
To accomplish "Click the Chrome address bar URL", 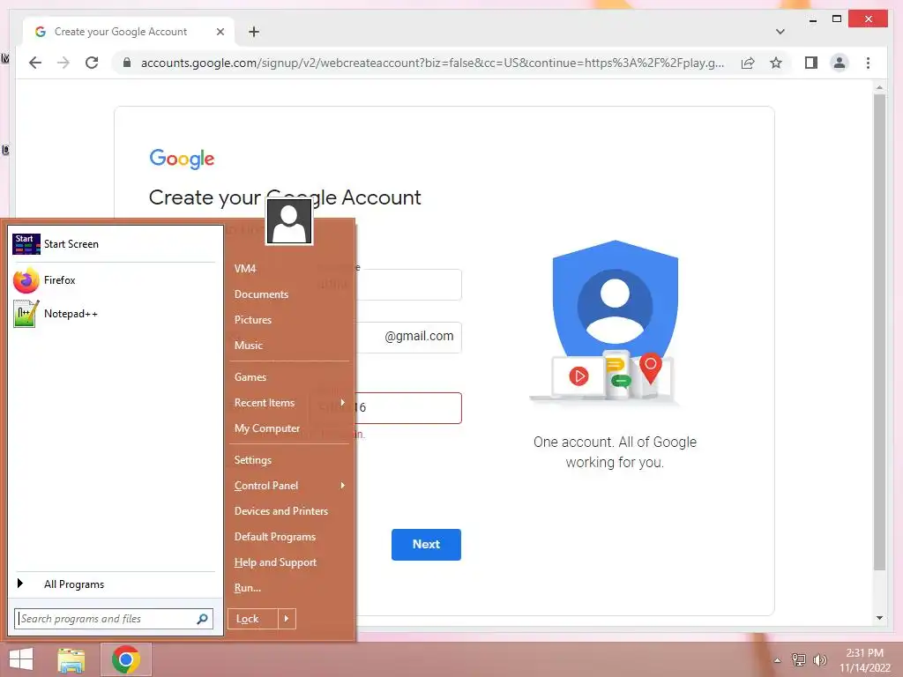I will pyautogui.click(x=432, y=63).
